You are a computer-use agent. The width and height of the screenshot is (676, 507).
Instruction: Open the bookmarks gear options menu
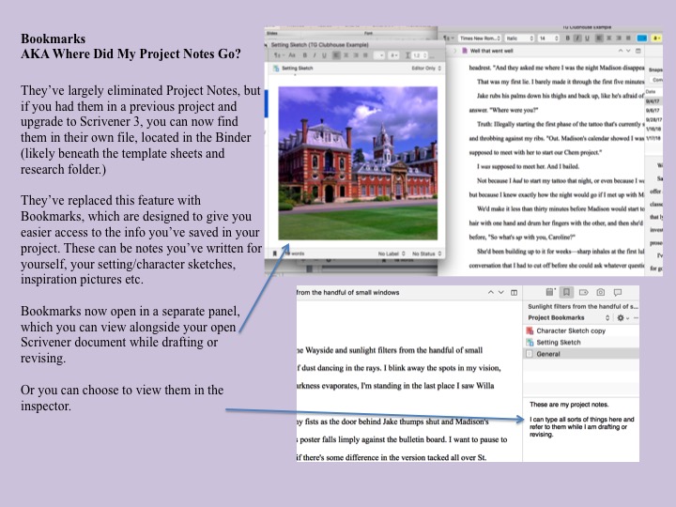622,317
